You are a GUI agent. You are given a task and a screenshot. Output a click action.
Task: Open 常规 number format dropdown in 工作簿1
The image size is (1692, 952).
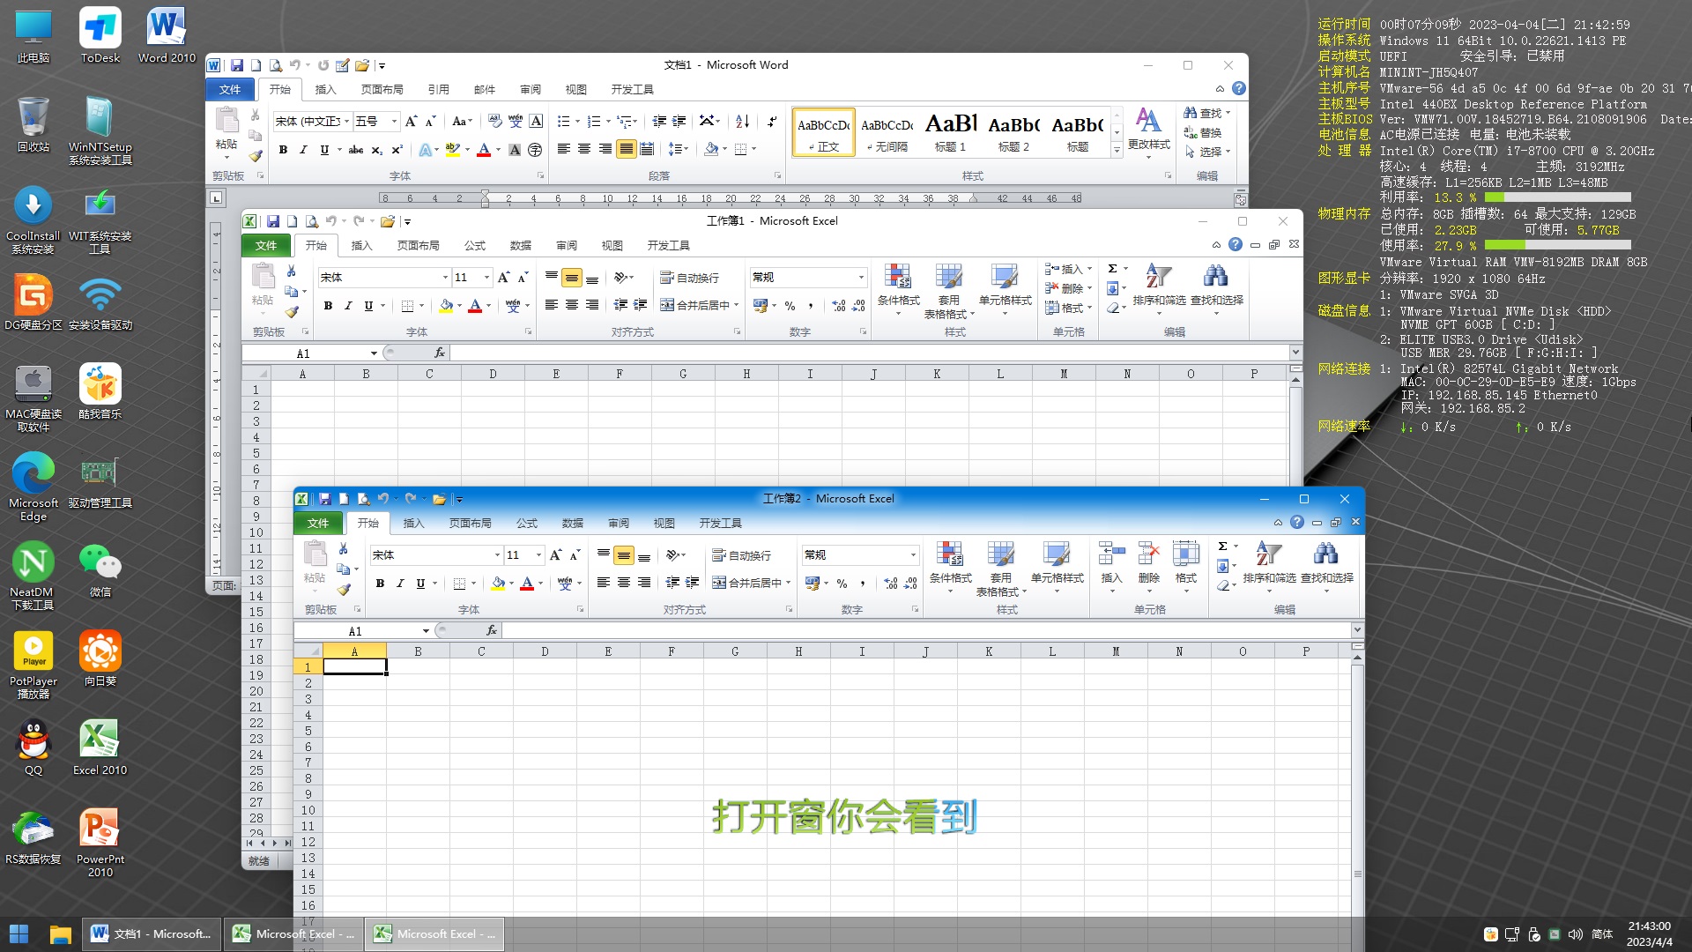tap(861, 278)
